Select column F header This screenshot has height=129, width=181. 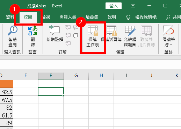pyautogui.click(x=51, y=75)
